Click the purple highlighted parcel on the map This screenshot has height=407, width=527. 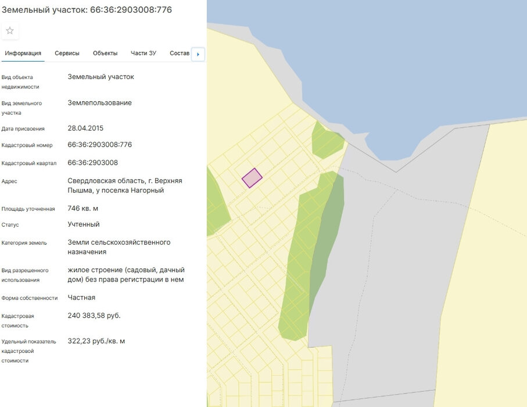click(x=252, y=178)
